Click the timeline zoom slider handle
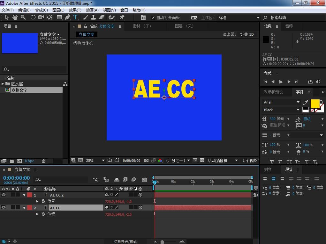The image size is (326, 244). point(162,242)
